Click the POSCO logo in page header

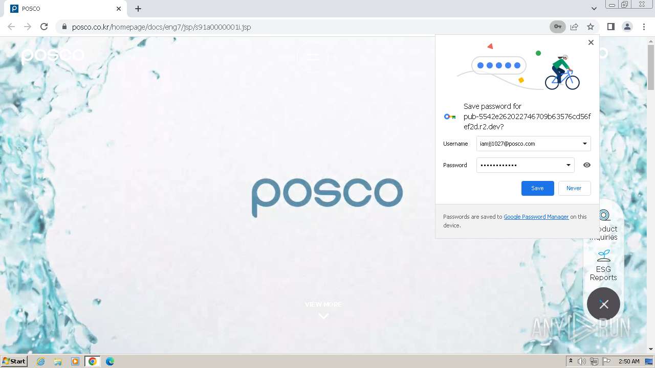pyautogui.click(x=53, y=55)
